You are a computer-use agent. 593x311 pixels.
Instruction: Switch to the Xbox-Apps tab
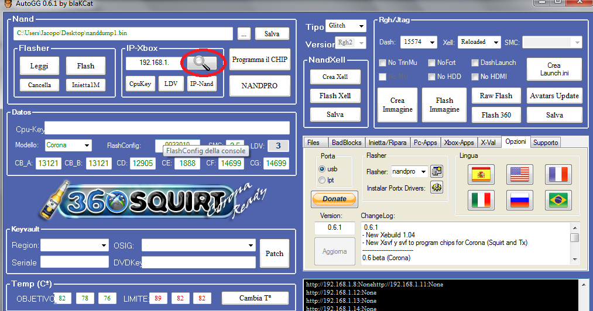459,143
